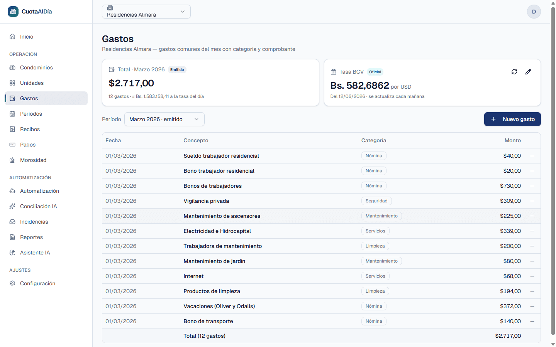556x347 pixels.
Task: Click the Concepto column header
Action: [196, 140]
